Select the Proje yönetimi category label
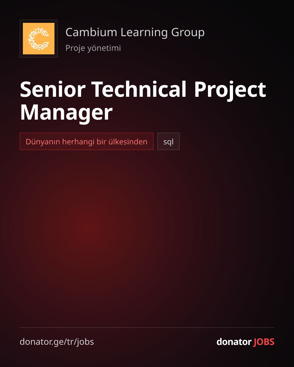294x367 pixels. click(x=93, y=48)
